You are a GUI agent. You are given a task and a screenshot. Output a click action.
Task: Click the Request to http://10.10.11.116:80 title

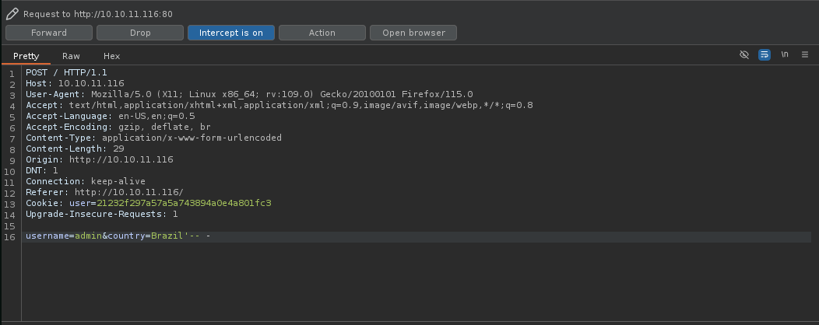[97, 14]
